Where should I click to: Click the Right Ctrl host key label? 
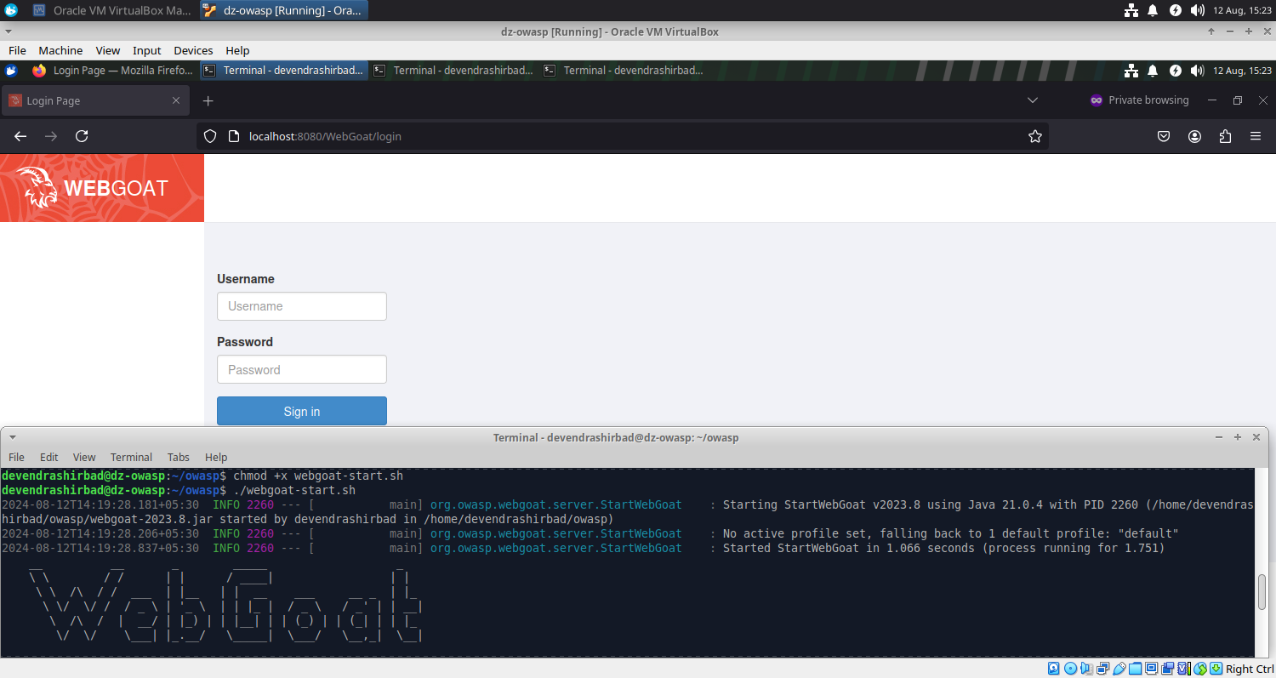click(1250, 669)
